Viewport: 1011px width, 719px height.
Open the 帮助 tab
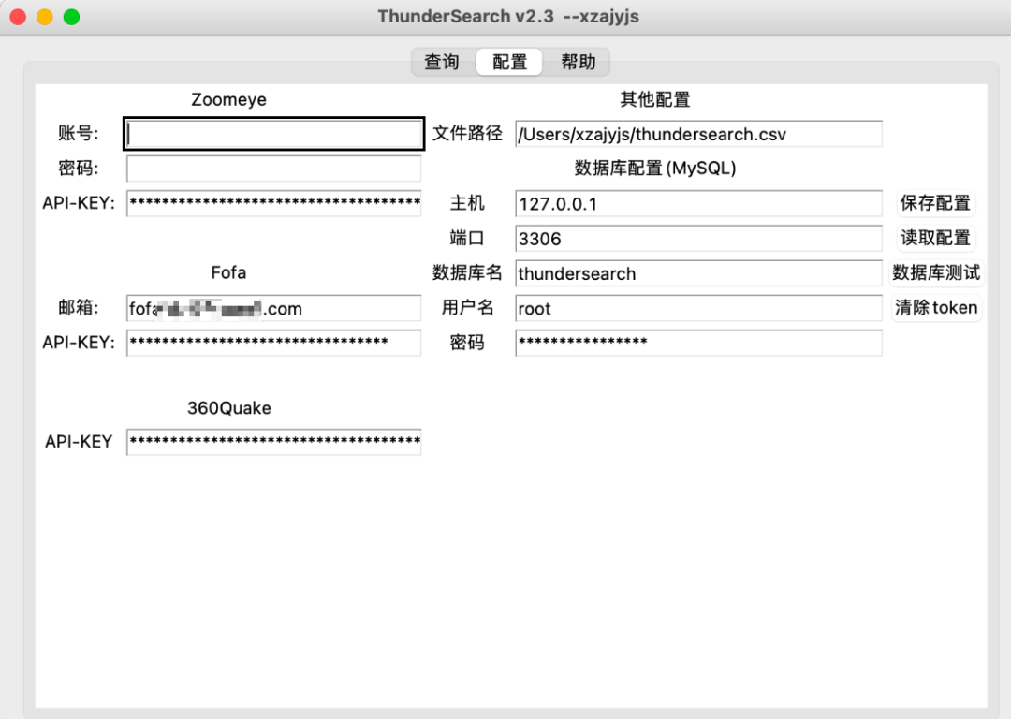pyautogui.click(x=577, y=62)
